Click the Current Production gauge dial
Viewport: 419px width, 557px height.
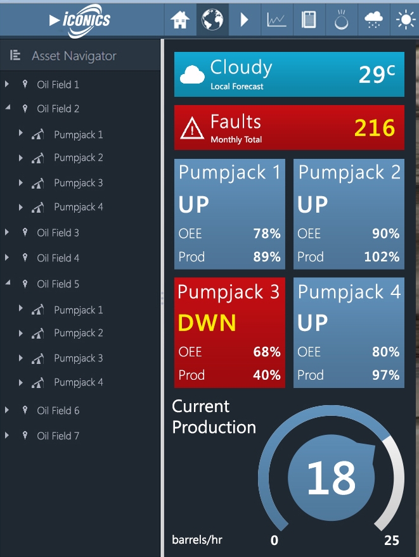coord(331,477)
